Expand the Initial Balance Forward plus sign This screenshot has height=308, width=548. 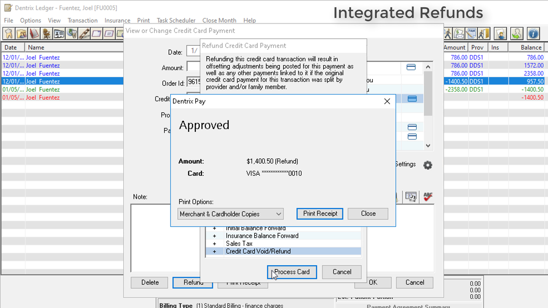(214, 228)
